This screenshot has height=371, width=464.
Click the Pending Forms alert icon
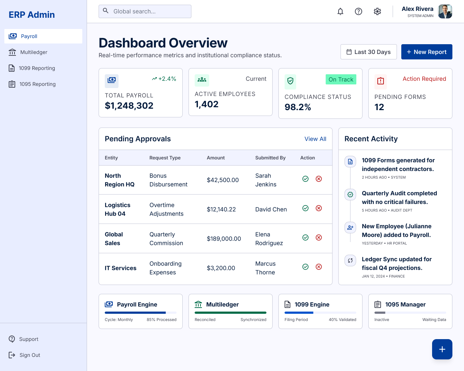click(x=381, y=82)
